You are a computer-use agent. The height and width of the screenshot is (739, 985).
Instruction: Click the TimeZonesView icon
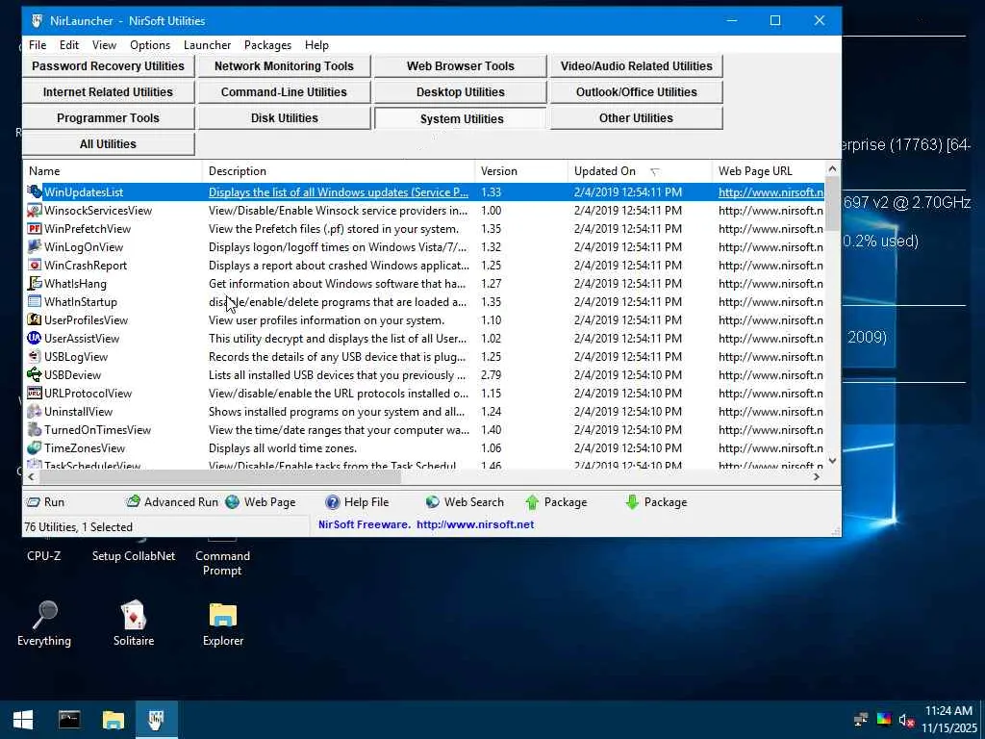(x=35, y=447)
